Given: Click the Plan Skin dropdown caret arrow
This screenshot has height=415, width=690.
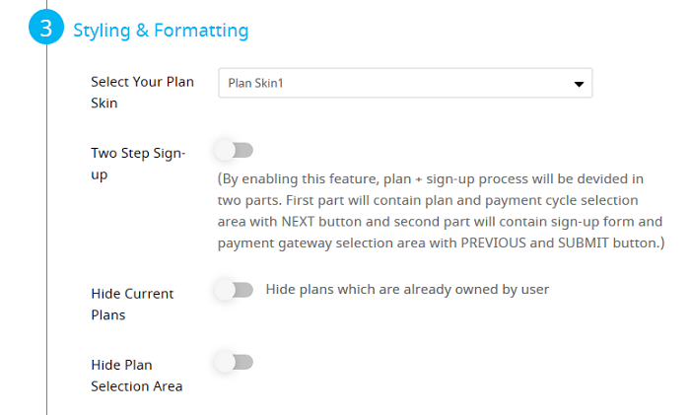Looking at the screenshot, I should [x=579, y=84].
